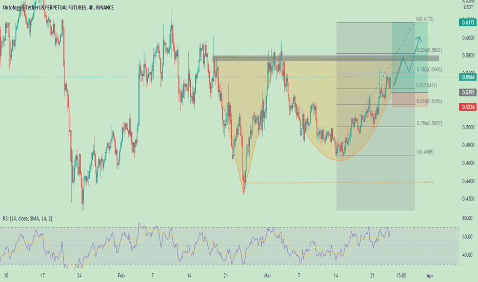This screenshot has width=478, height=282.
Task: Click the Fibonacci level label 0.236(0.5822)
Action: [429, 50]
